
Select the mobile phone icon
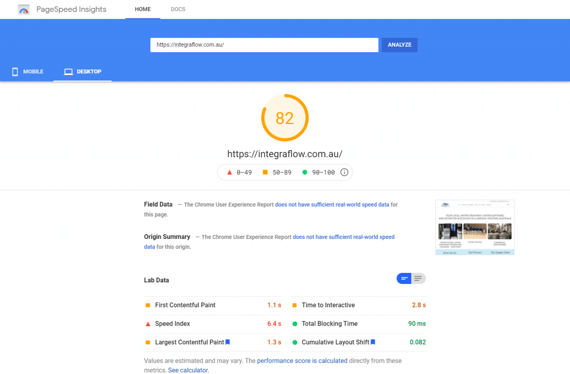pos(14,71)
